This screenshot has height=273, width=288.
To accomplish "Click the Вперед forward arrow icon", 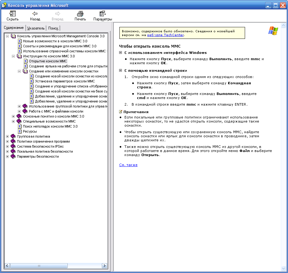I will coord(58,13).
